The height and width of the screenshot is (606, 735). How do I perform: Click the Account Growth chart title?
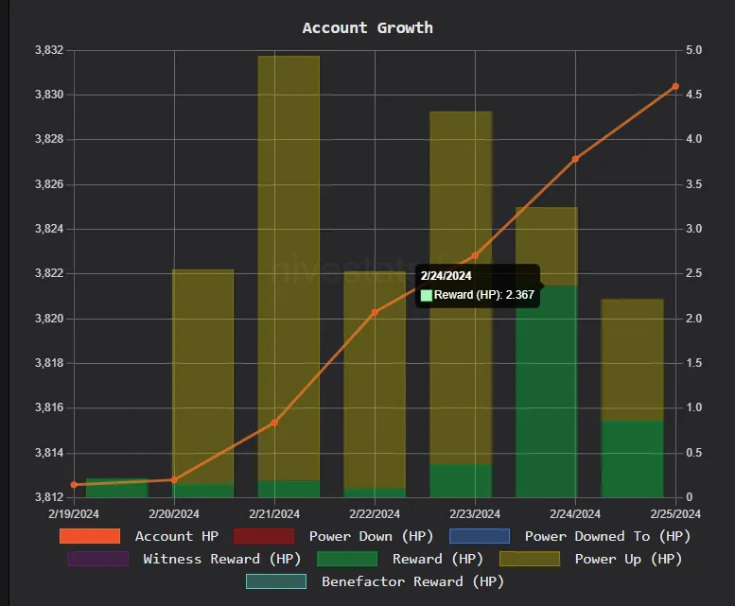tap(367, 27)
